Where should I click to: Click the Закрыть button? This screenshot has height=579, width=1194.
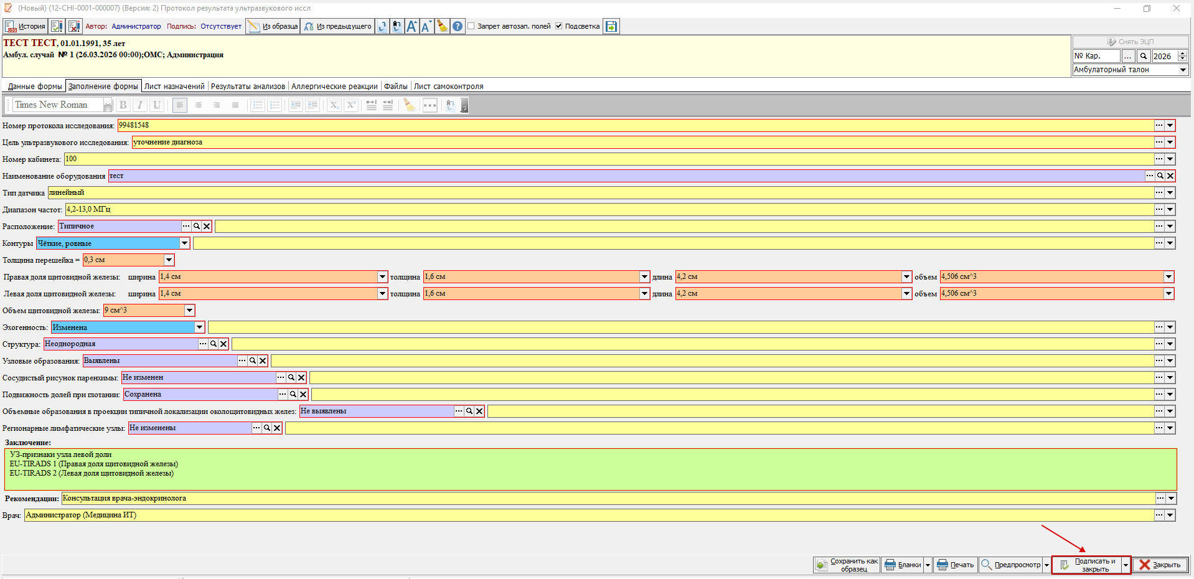point(1160,565)
